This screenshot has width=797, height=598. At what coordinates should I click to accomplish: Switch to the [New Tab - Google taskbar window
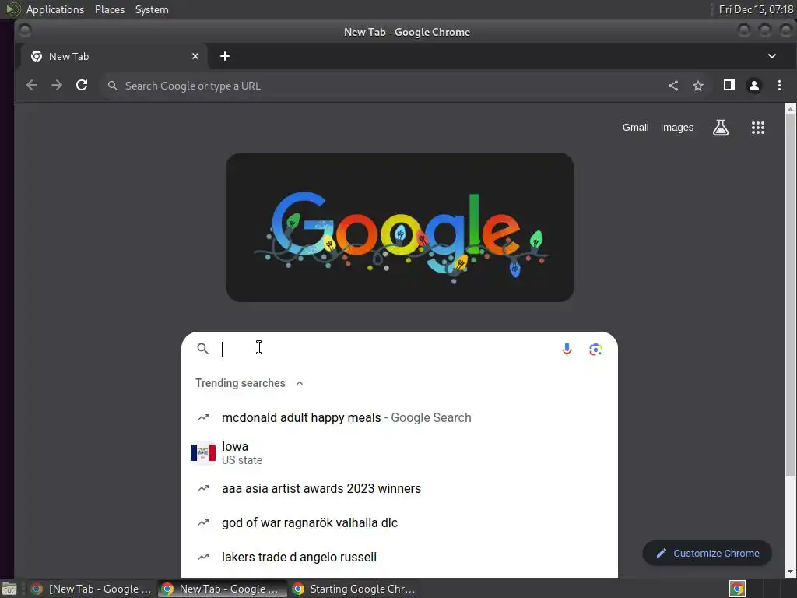(x=92, y=589)
